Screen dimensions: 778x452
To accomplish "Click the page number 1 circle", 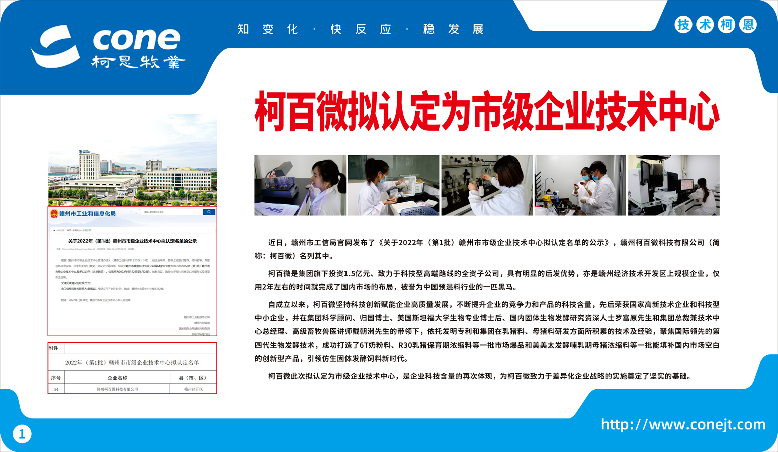I will click(x=22, y=434).
